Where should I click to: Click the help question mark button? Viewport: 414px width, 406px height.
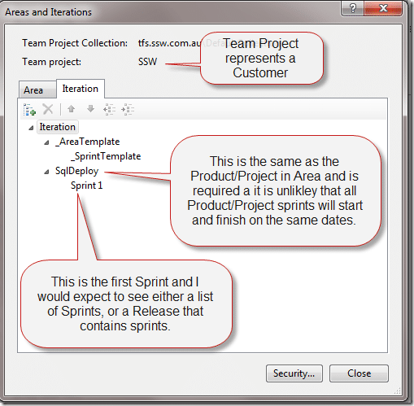tap(352, 8)
